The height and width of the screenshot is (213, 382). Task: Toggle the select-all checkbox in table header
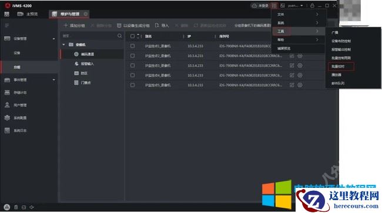click(x=132, y=36)
